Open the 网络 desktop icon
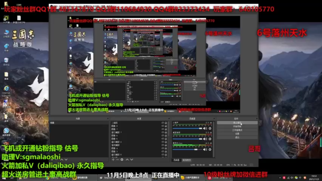This screenshot has width=322, height=181. pos(6,47)
